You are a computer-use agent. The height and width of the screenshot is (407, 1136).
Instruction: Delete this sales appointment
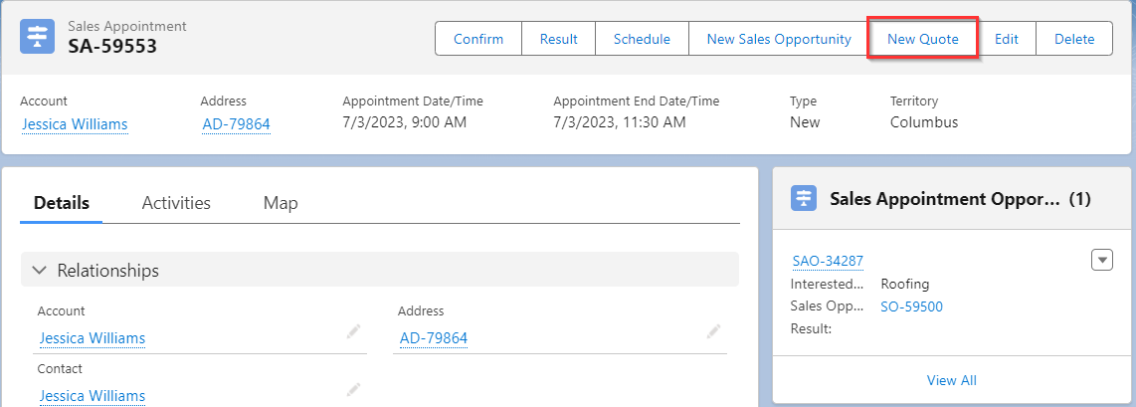point(1074,39)
